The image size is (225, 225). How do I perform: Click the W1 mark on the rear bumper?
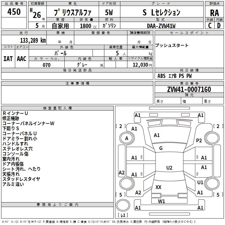tap(161, 201)
